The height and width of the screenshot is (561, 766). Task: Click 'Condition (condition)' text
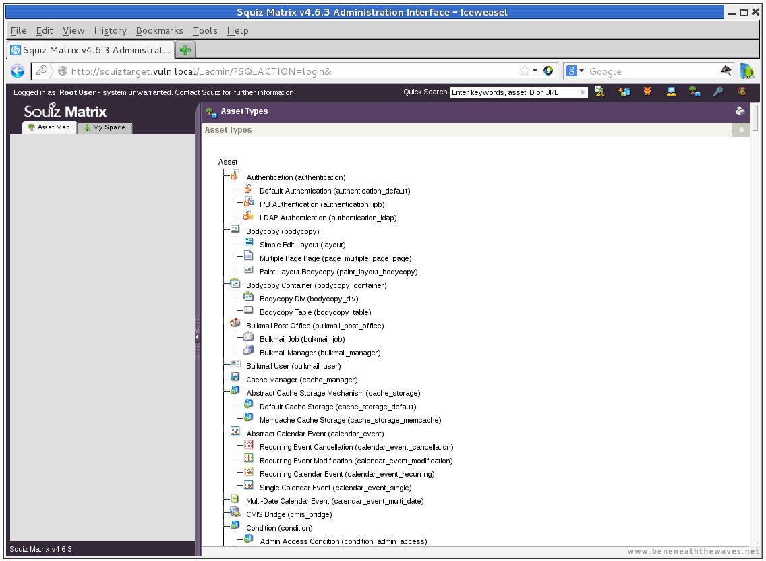coord(279,528)
